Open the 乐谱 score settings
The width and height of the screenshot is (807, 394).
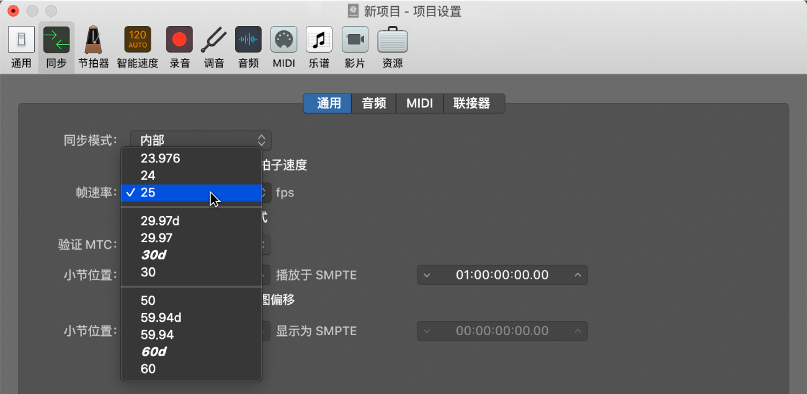[319, 48]
